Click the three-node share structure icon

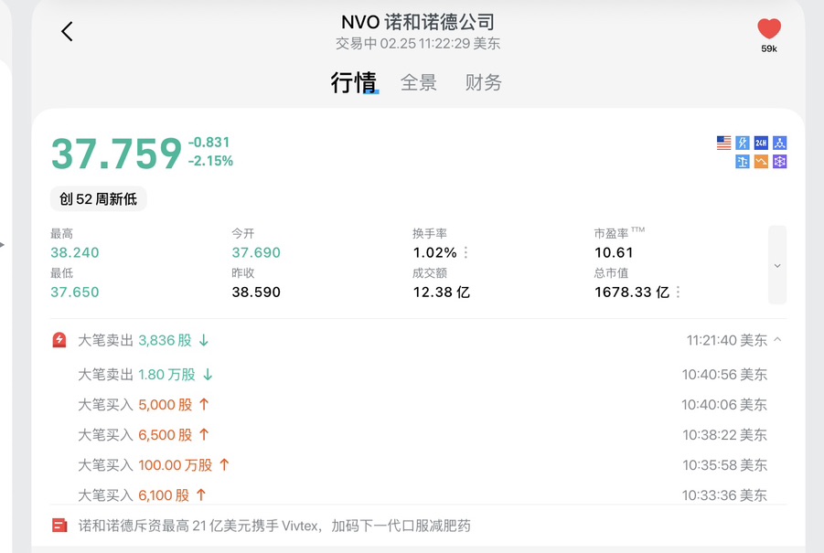[779, 143]
